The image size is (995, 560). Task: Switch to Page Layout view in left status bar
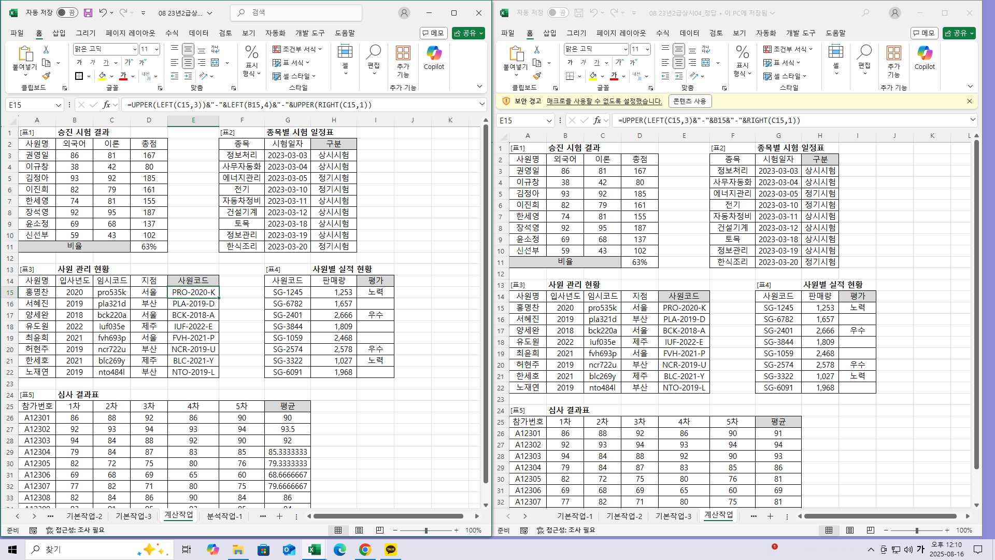[359, 530]
